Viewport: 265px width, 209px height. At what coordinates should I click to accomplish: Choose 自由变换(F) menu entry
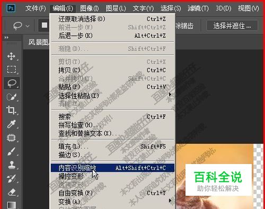click(112, 193)
